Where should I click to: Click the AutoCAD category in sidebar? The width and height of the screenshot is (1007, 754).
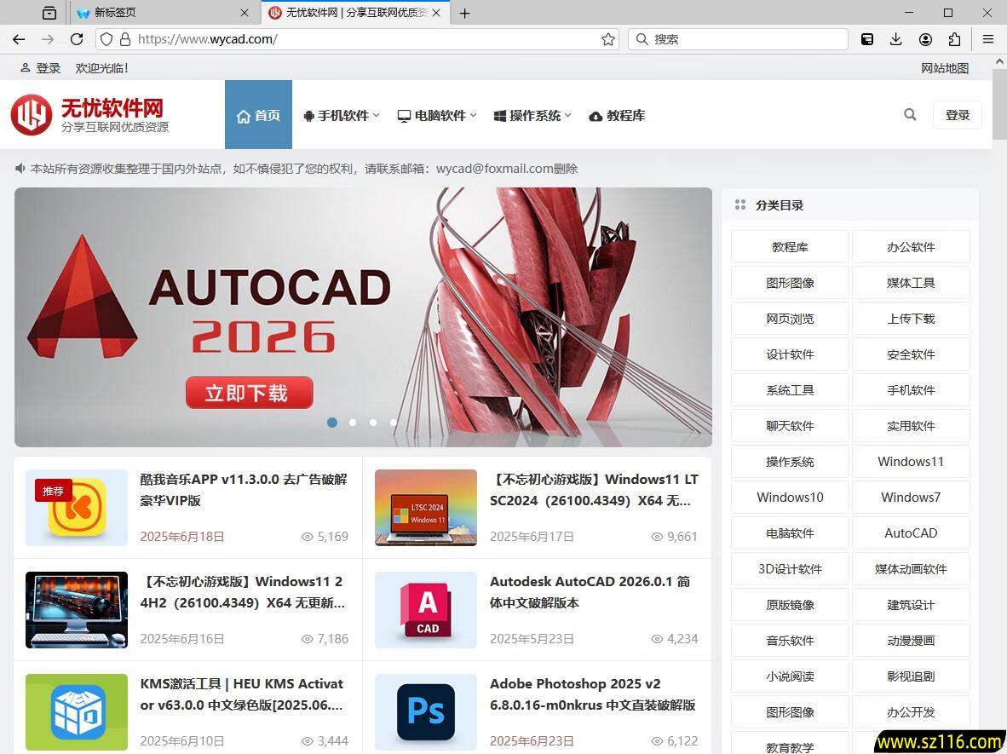(911, 532)
